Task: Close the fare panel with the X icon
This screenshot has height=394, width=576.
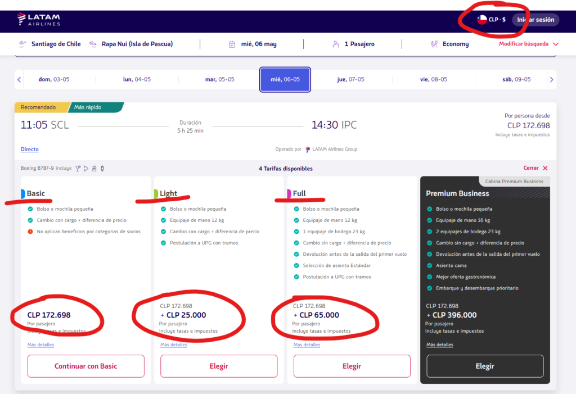Action: point(545,168)
